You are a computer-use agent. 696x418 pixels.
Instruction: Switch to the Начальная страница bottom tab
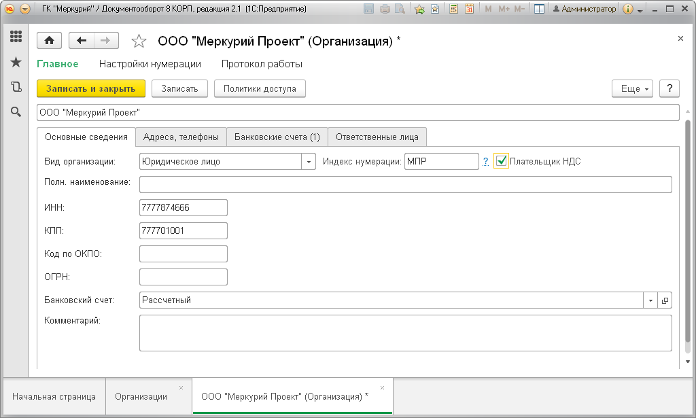(x=54, y=397)
